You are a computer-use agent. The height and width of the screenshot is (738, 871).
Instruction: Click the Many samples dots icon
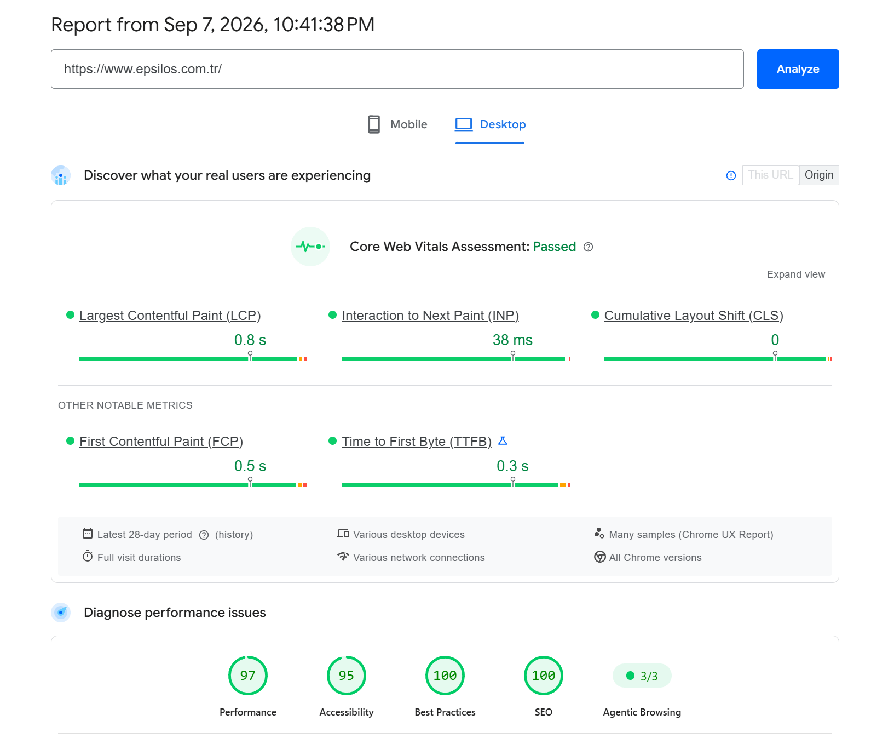point(599,533)
